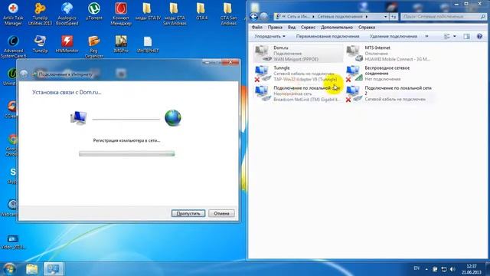Open the Правка menu
Image resolution: width=490 pixels, height=276 pixels.
click(x=275, y=28)
